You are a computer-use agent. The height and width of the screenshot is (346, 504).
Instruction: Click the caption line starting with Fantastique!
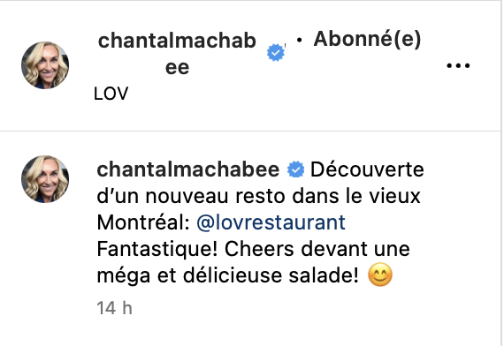coord(253,249)
